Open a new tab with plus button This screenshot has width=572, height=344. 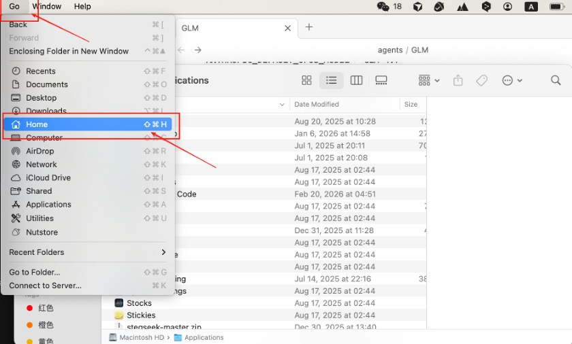click(x=309, y=27)
